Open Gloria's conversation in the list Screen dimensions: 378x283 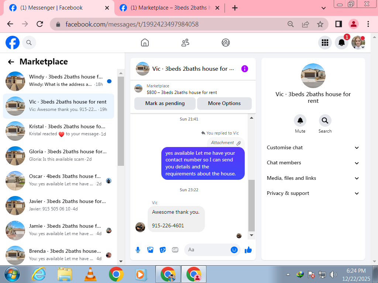[x=58, y=156]
